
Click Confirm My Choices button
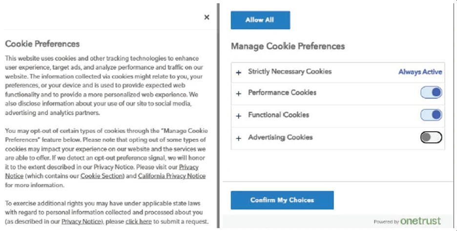[x=282, y=200]
